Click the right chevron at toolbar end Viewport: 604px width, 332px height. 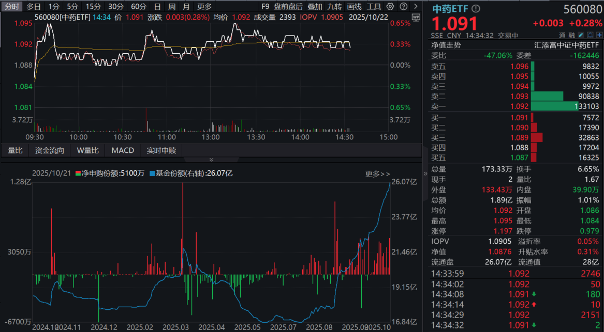point(416,6)
